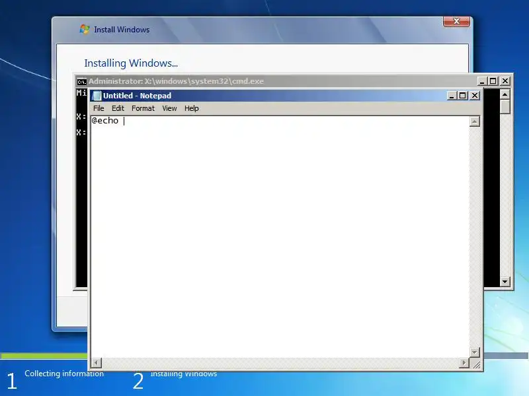Viewport: 529px width, 396px height.
Task: Click cmd window scrollbar down arrow
Action: click(505, 282)
